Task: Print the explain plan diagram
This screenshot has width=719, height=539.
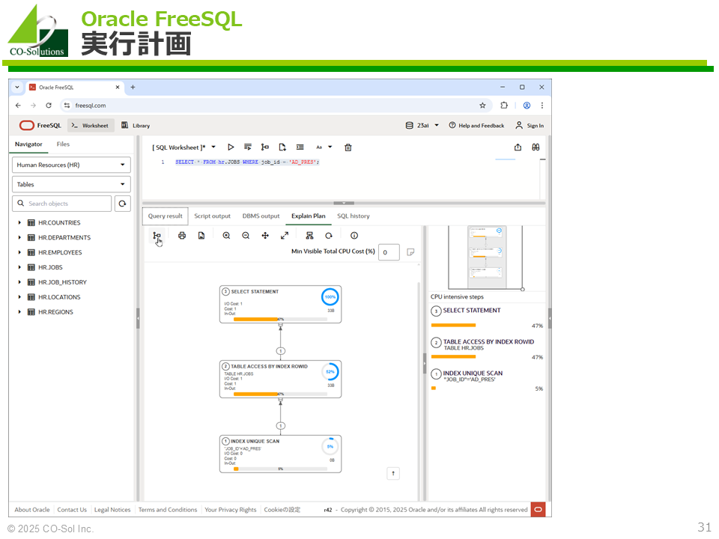Action: click(182, 236)
